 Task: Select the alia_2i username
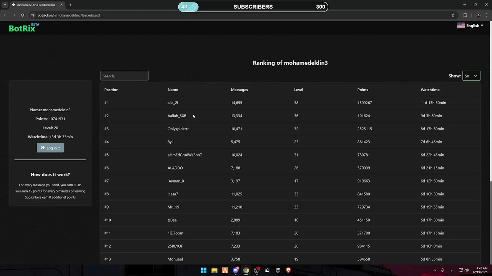pos(173,103)
